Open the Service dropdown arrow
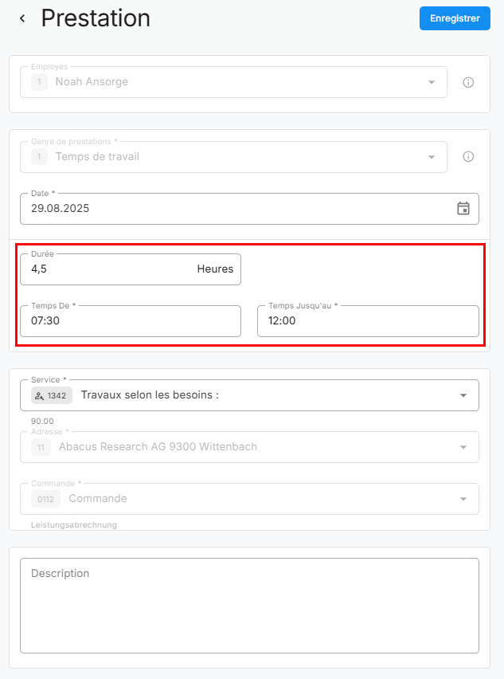 point(463,395)
